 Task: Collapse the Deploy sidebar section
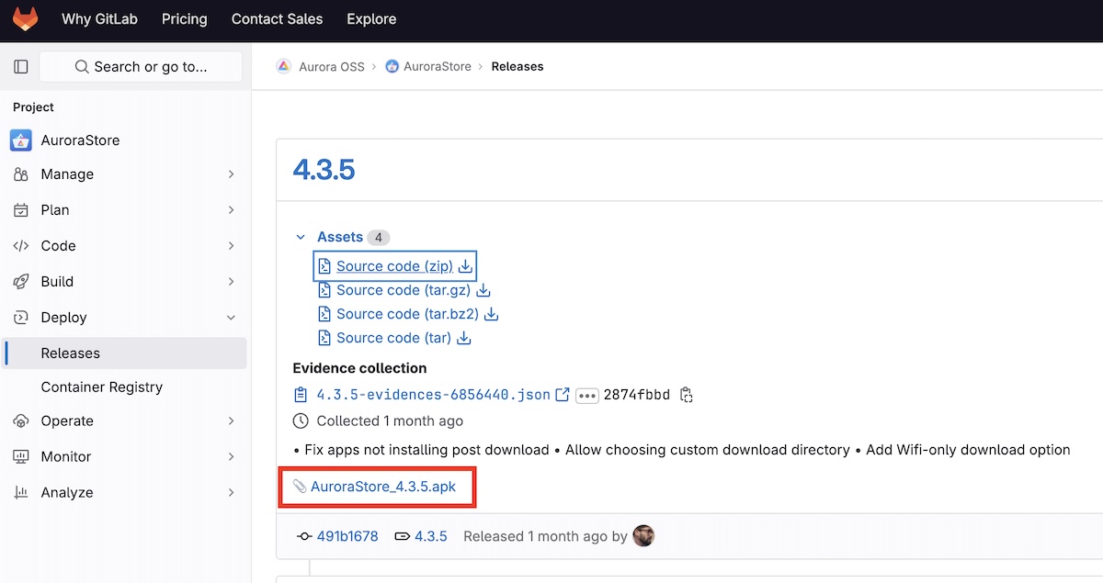tap(124, 318)
